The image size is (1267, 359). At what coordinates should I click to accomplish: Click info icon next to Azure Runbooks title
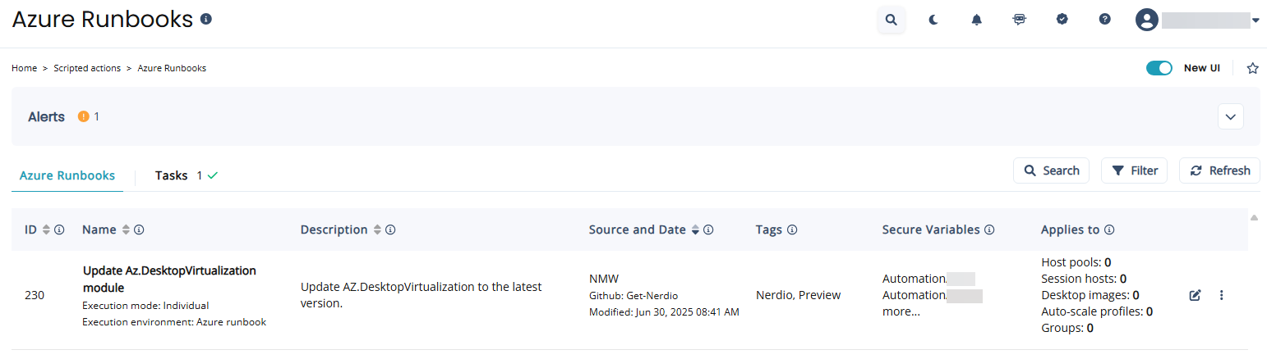coord(206,19)
